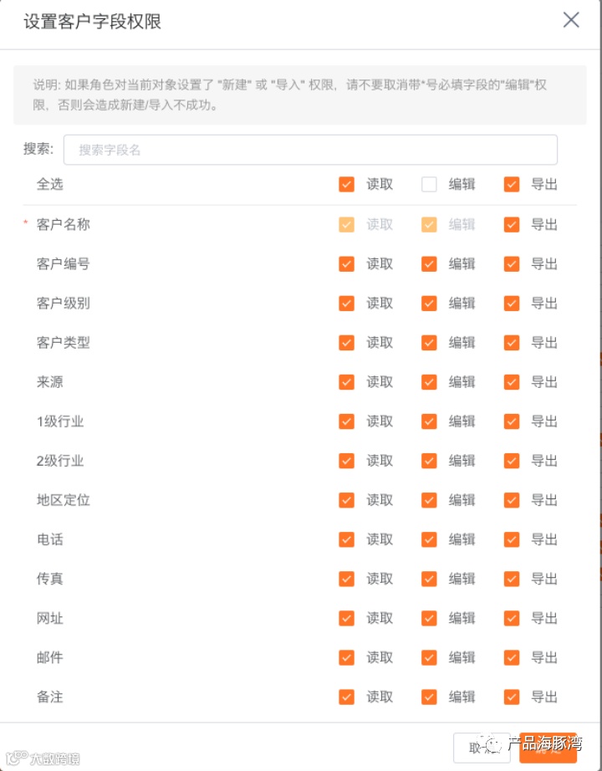This screenshot has width=602, height=771.
Task: Uncheck 编辑 for 1级行业
Action: point(429,421)
